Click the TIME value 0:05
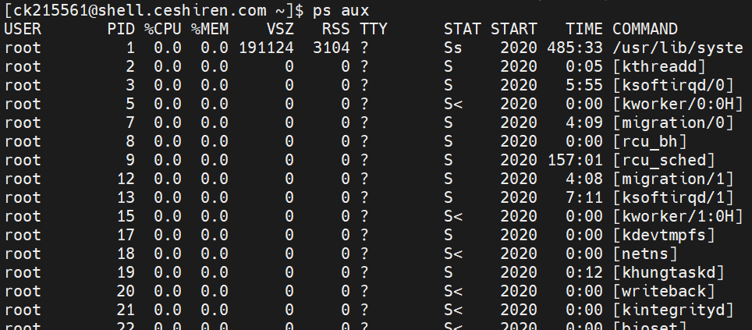 (584, 66)
